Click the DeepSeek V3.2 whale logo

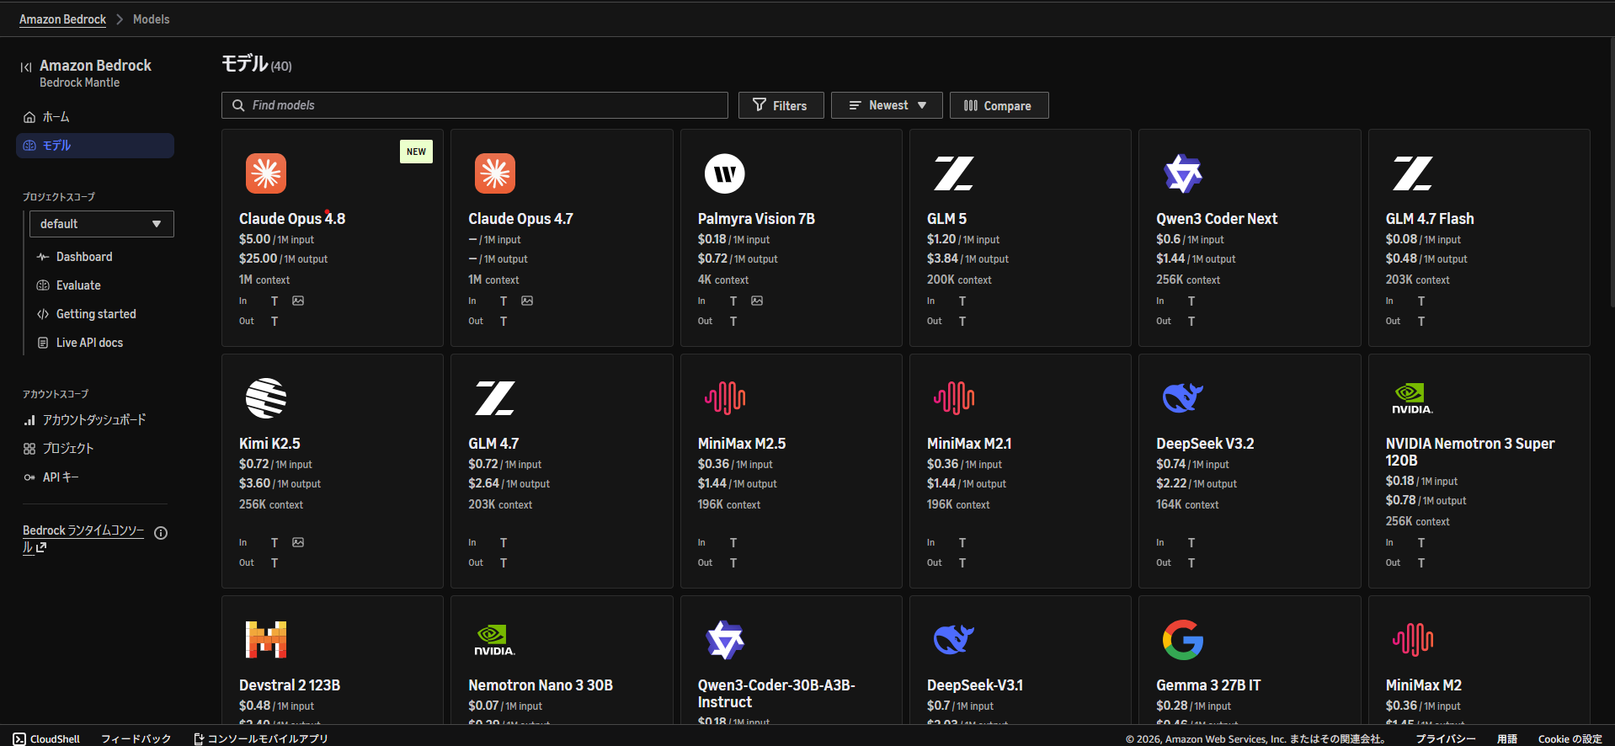pyautogui.click(x=1183, y=397)
